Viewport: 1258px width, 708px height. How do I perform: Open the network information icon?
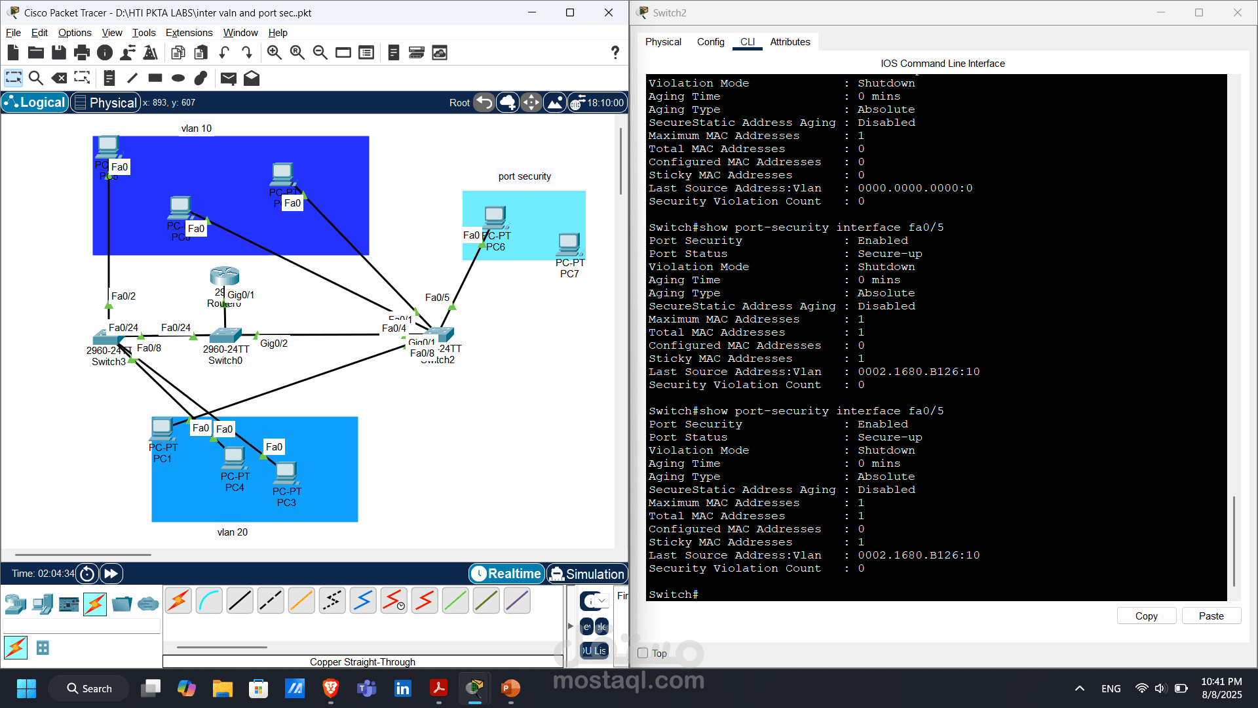pyautogui.click(x=105, y=52)
